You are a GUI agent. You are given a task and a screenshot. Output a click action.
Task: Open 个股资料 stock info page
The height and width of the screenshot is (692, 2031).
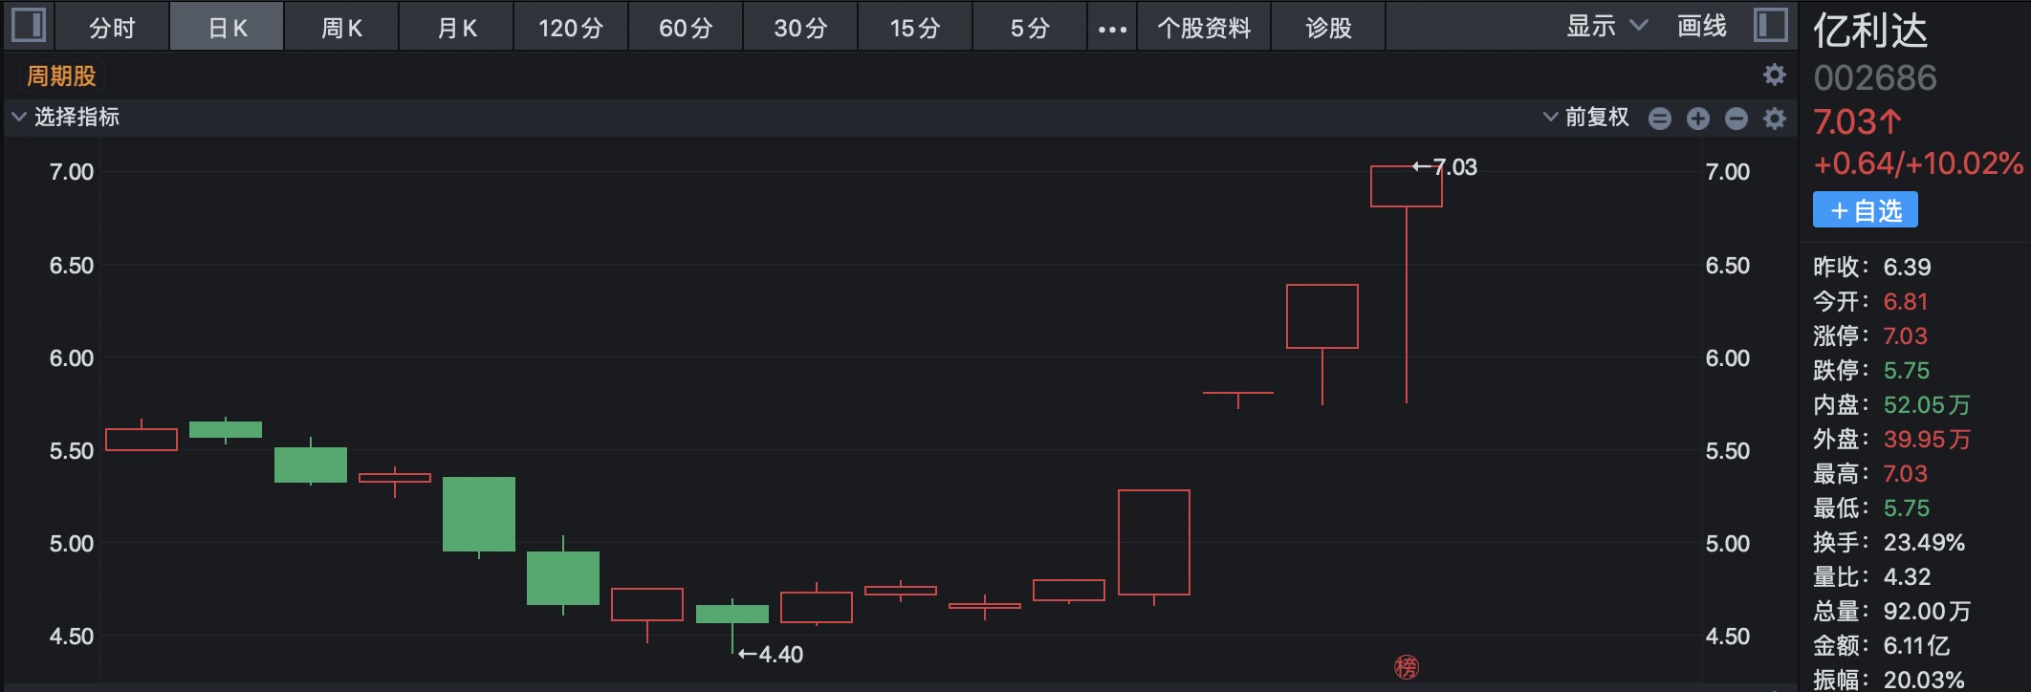point(1204,28)
